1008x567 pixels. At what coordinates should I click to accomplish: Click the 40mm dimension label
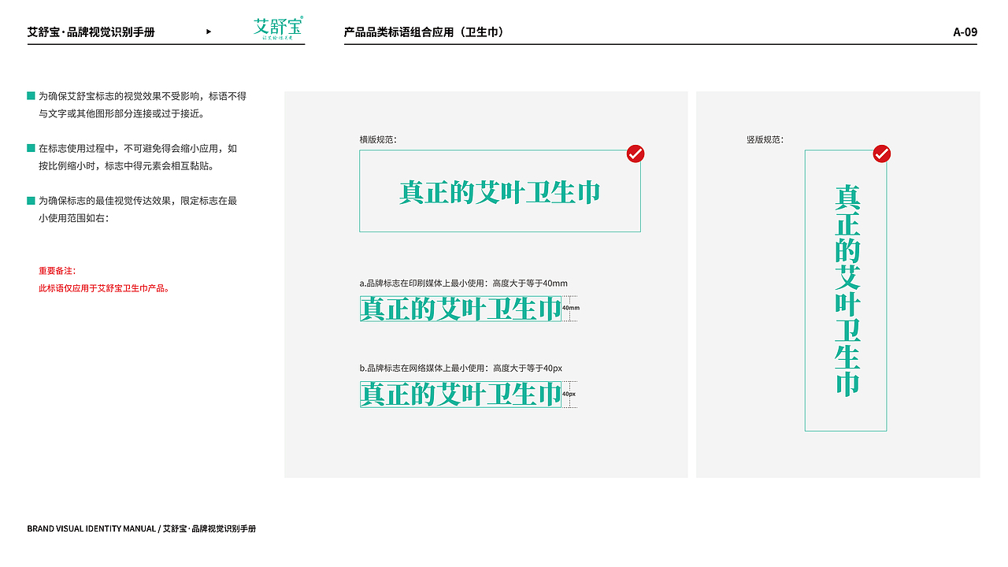coord(571,308)
